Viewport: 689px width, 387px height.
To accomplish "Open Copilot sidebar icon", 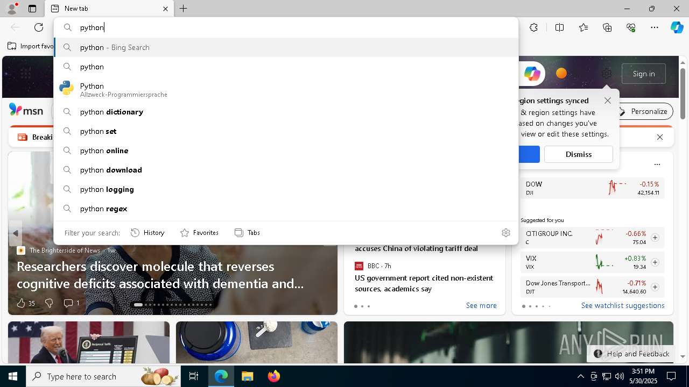I will (677, 27).
